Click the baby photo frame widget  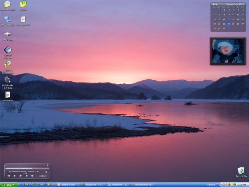click(228, 51)
